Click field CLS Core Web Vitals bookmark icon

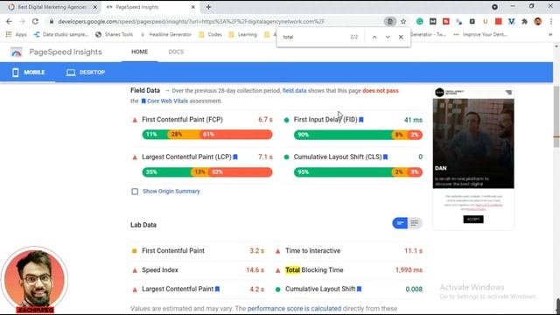click(x=385, y=157)
